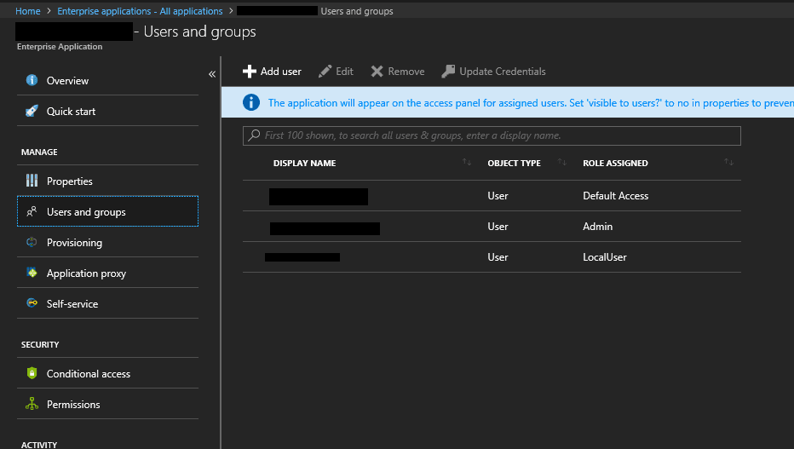This screenshot has height=449, width=794.
Task: Click Add user button
Action: click(x=272, y=72)
